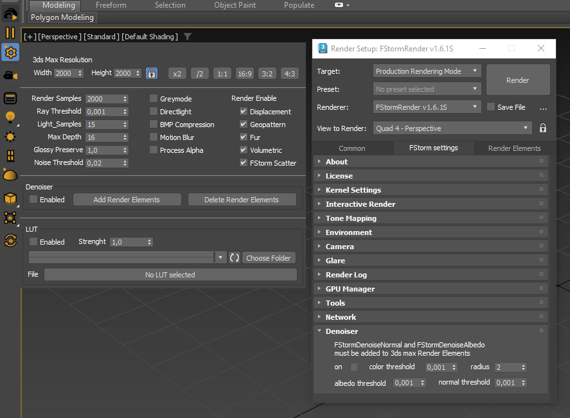
Task: Toggle Process Alpha checkbox
Action: 154,150
